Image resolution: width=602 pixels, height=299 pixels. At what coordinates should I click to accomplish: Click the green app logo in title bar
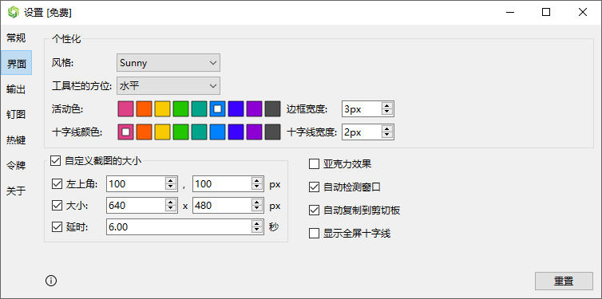[14, 12]
